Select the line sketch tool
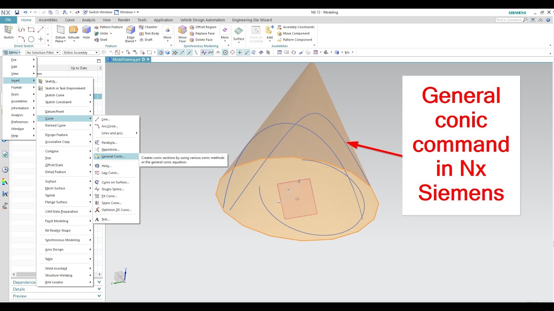This screenshot has width=554, height=311. (x=41, y=29)
